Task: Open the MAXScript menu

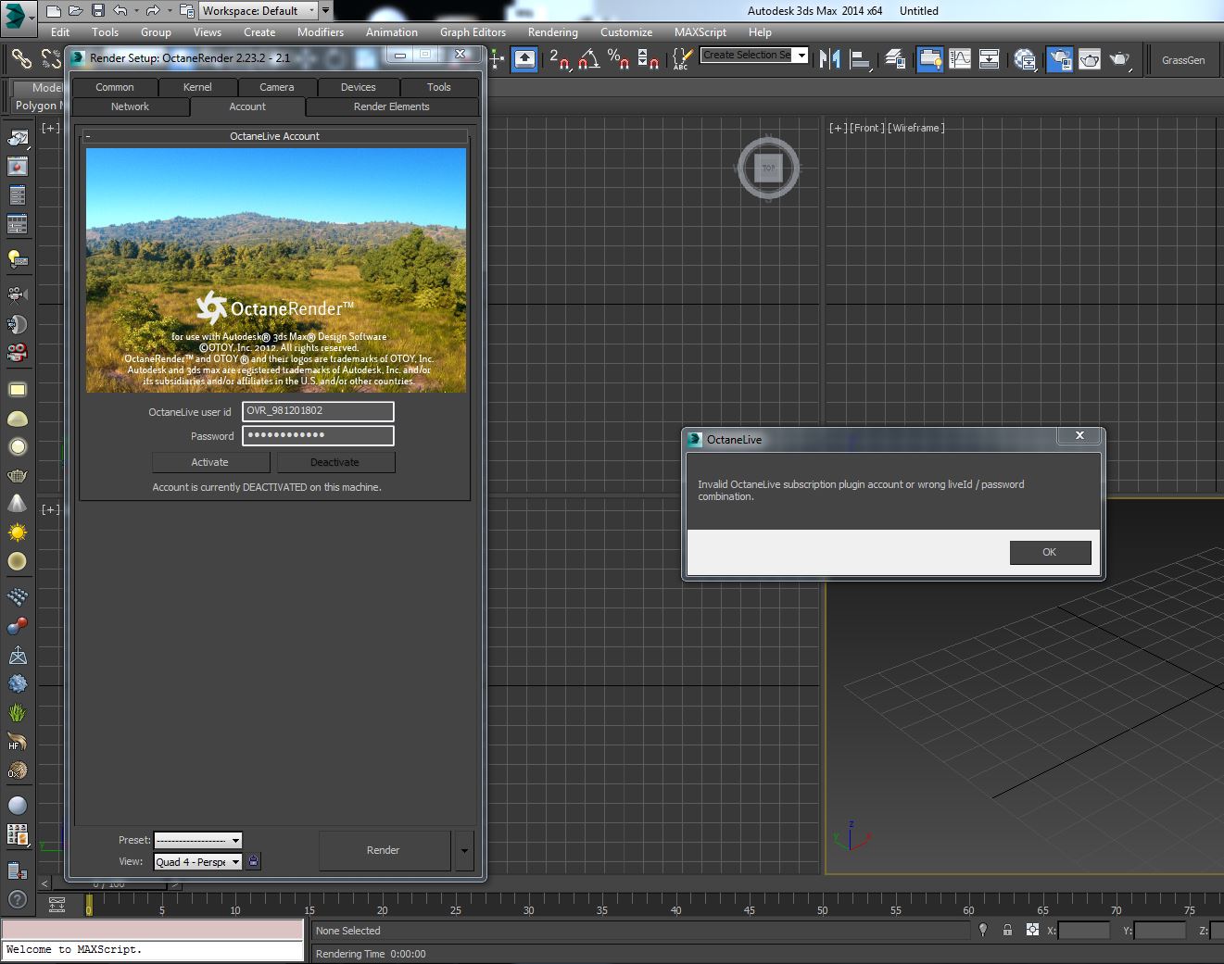Action: point(700,31)
